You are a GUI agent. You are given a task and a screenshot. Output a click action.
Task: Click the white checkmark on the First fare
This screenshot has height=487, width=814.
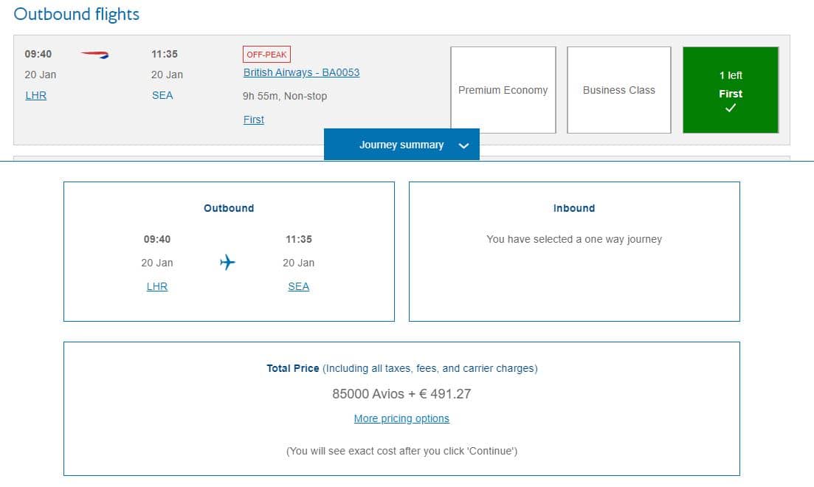pos(731,108)
